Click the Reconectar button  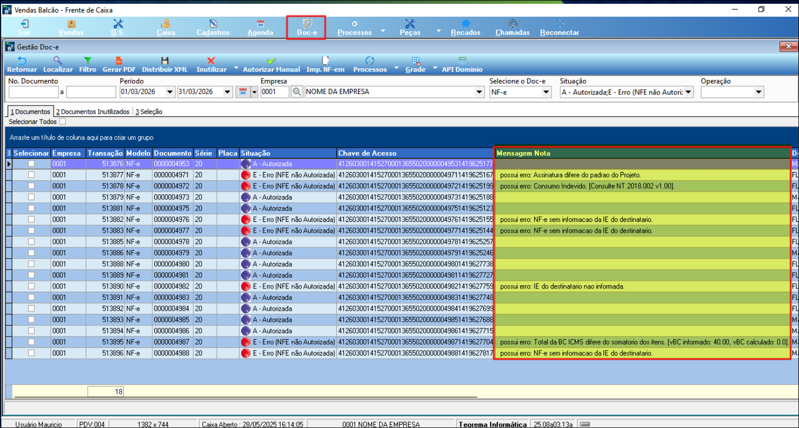[559, 28]
